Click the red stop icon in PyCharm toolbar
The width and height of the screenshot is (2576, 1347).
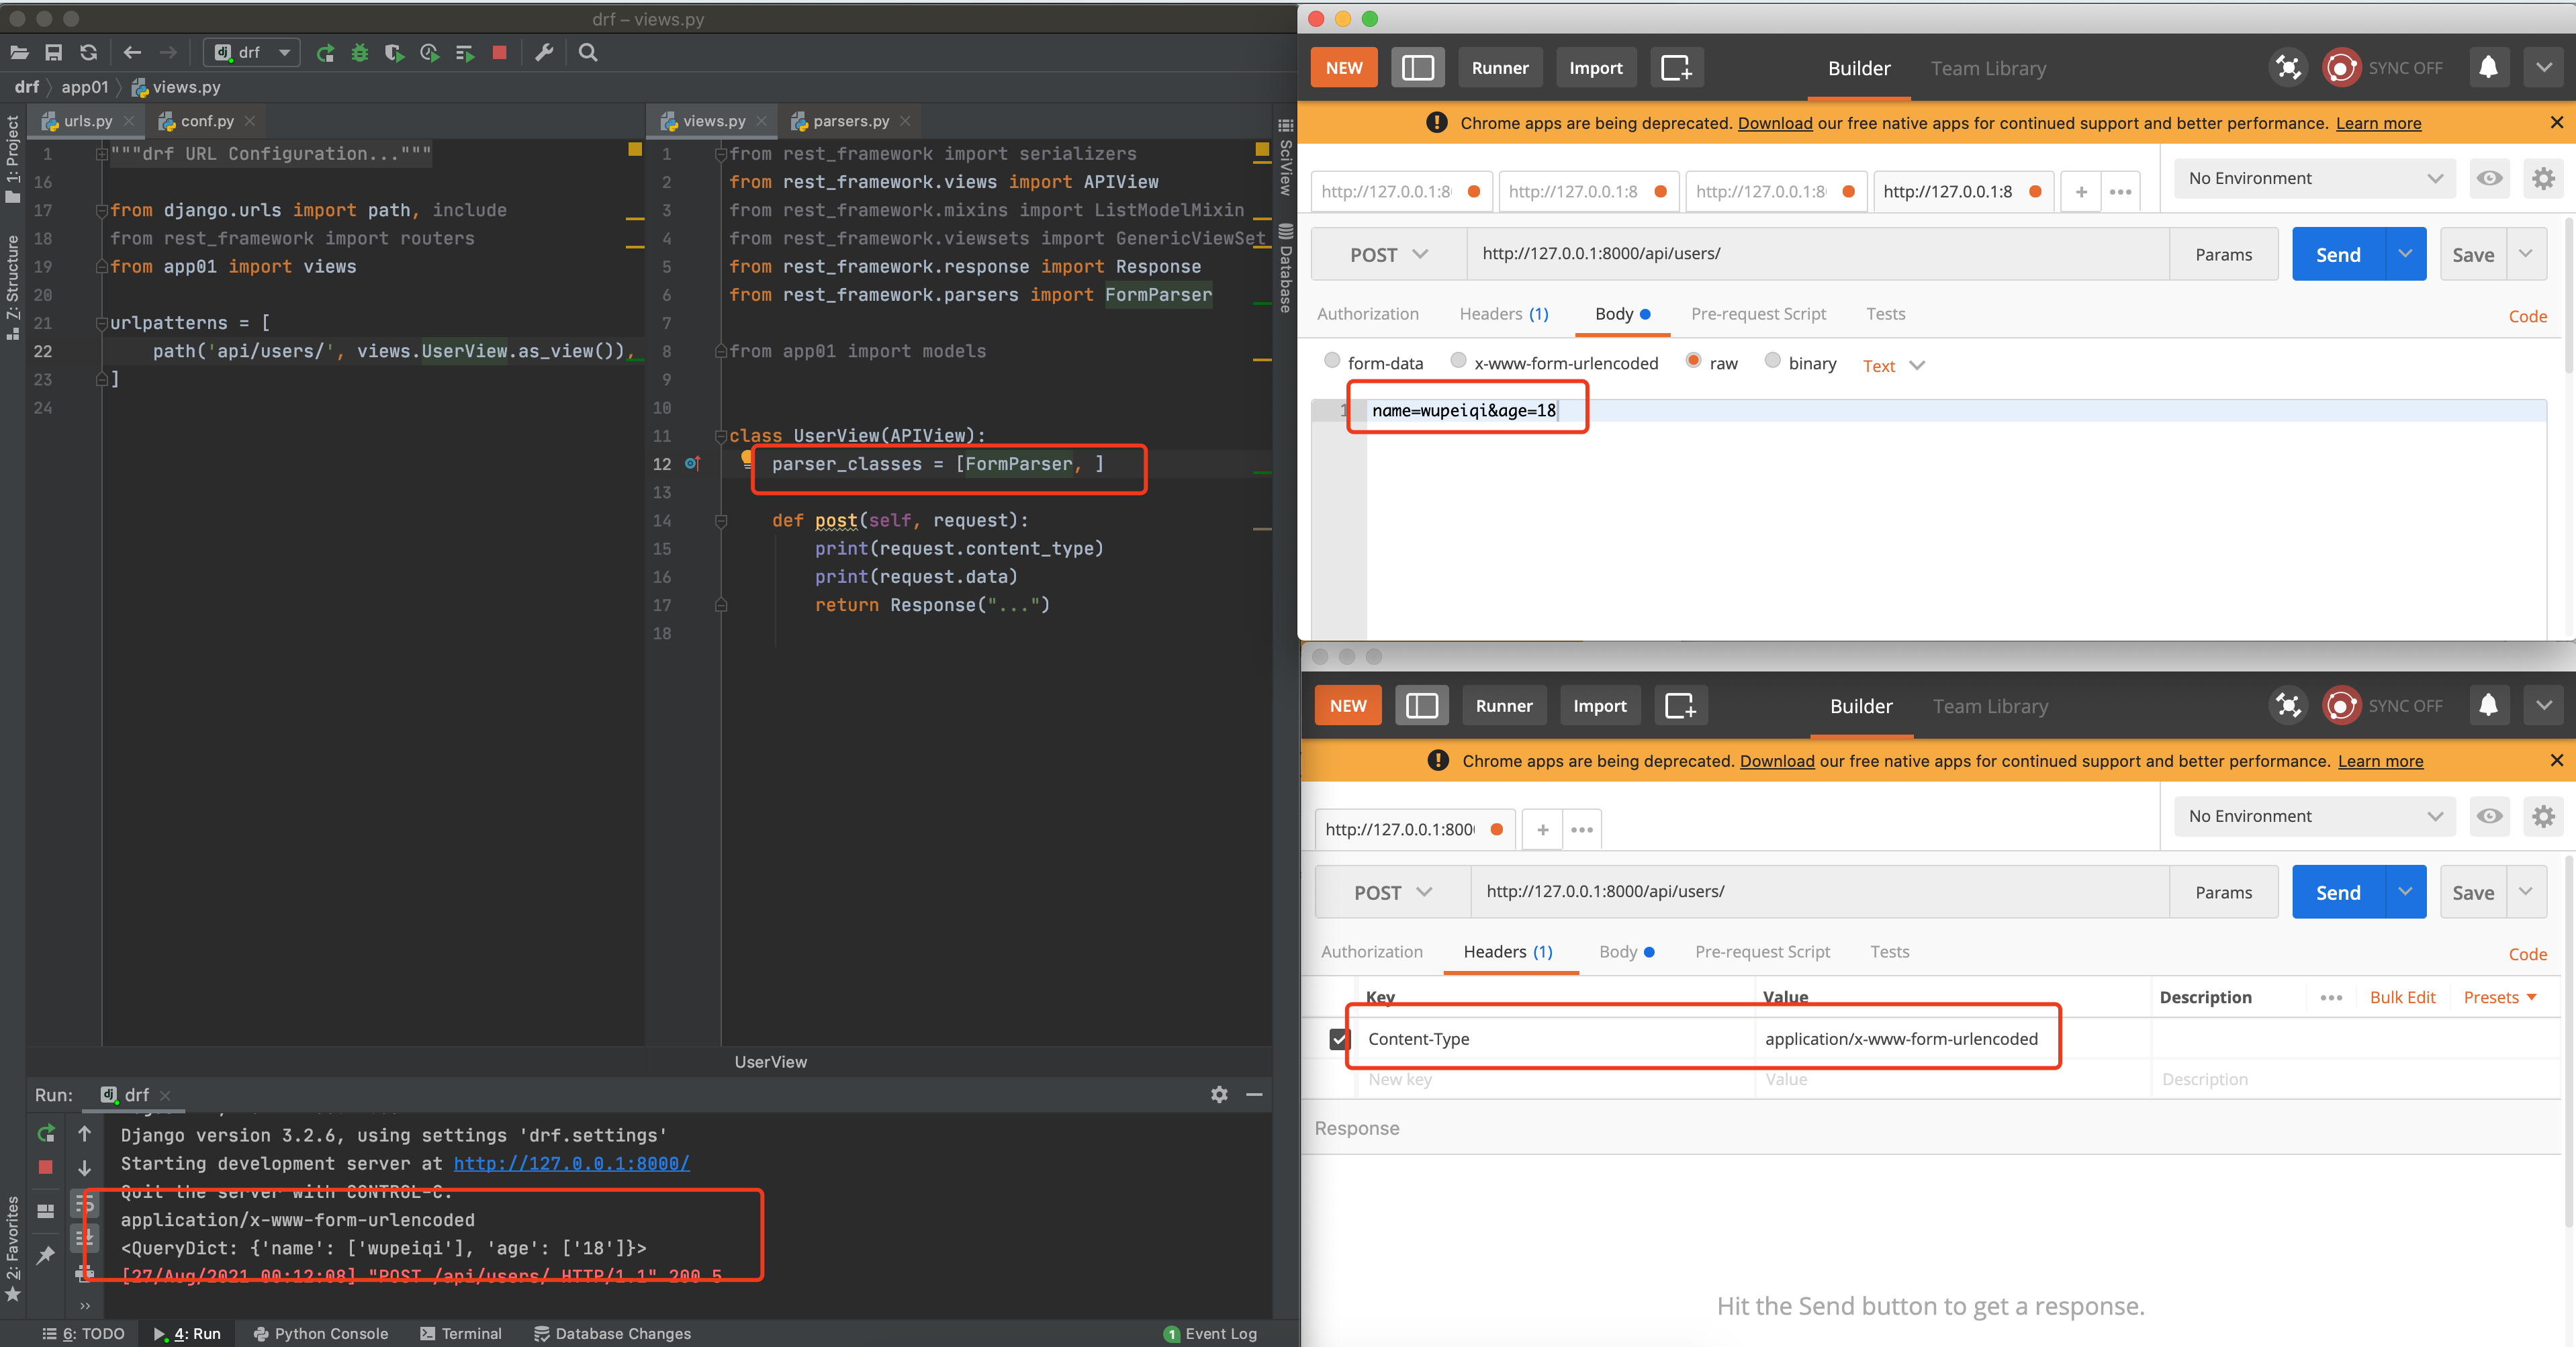point(499,53)
